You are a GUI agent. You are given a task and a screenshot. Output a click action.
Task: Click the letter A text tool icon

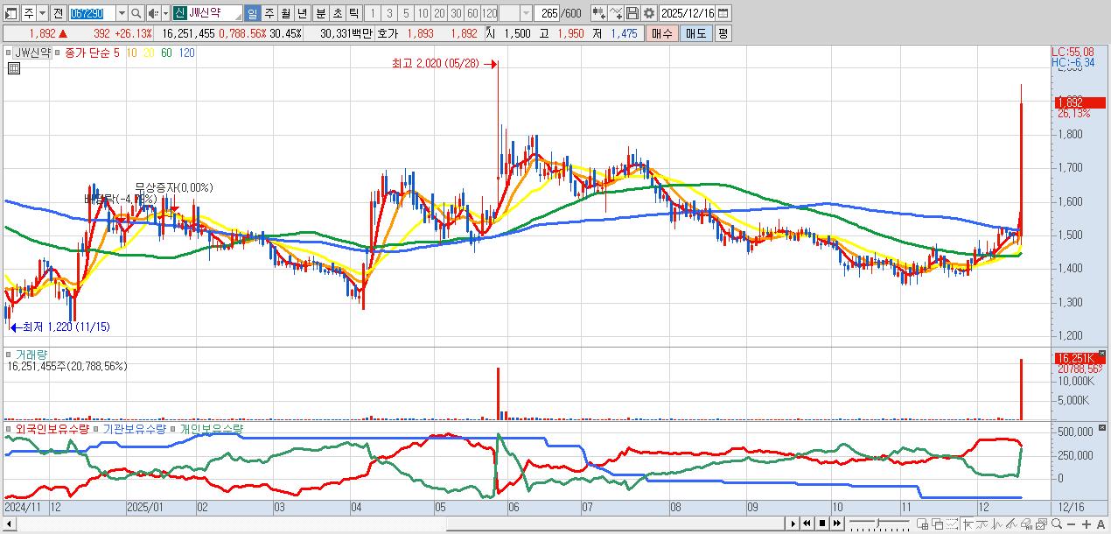click(x=1101, y=524)
